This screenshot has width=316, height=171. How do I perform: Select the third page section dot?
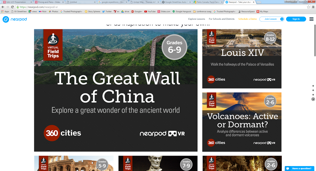click(313, 95)
